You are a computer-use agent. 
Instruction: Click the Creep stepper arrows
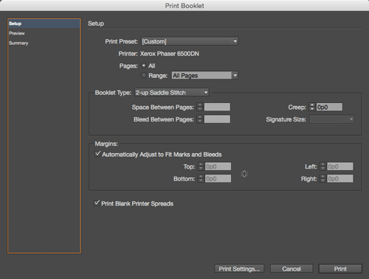coord(312,107)
